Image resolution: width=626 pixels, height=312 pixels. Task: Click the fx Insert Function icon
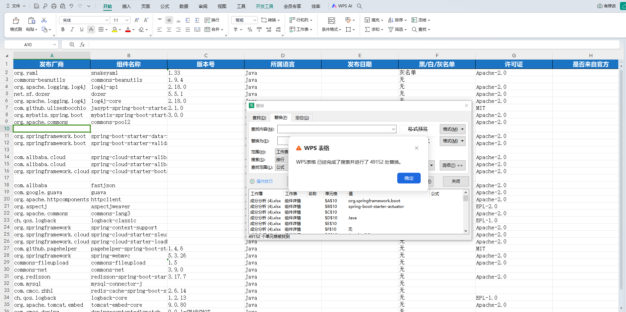point(82,45)
